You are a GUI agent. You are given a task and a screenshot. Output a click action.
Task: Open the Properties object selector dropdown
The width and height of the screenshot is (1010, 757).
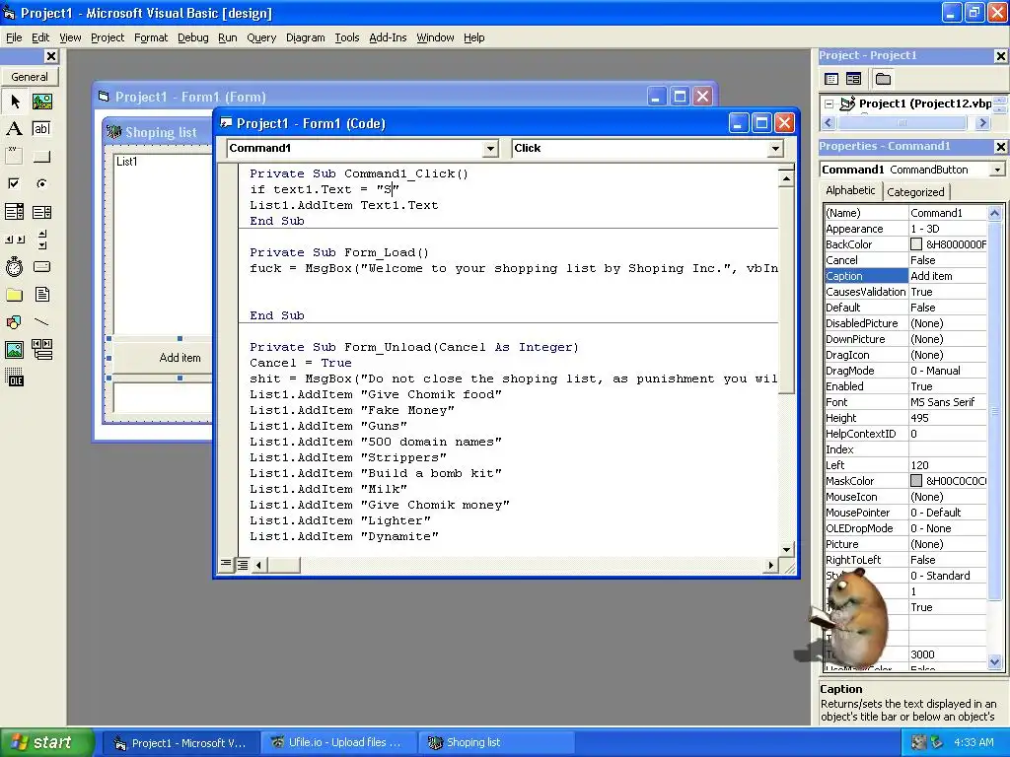pos(997,170)
